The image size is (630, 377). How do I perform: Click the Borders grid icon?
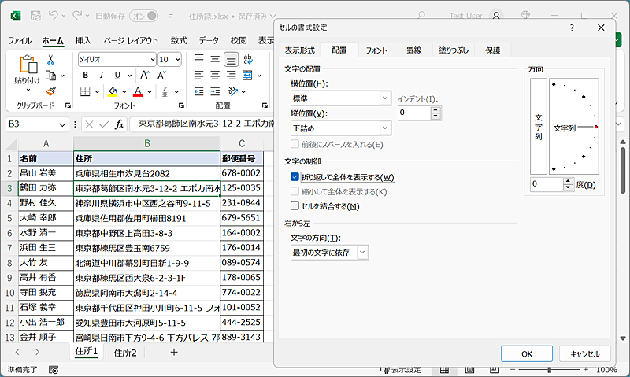point(83,91)
